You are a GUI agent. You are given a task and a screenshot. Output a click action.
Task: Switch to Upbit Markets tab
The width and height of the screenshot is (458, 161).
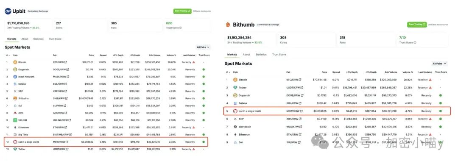pyautogui.click(x=12, y=39)
